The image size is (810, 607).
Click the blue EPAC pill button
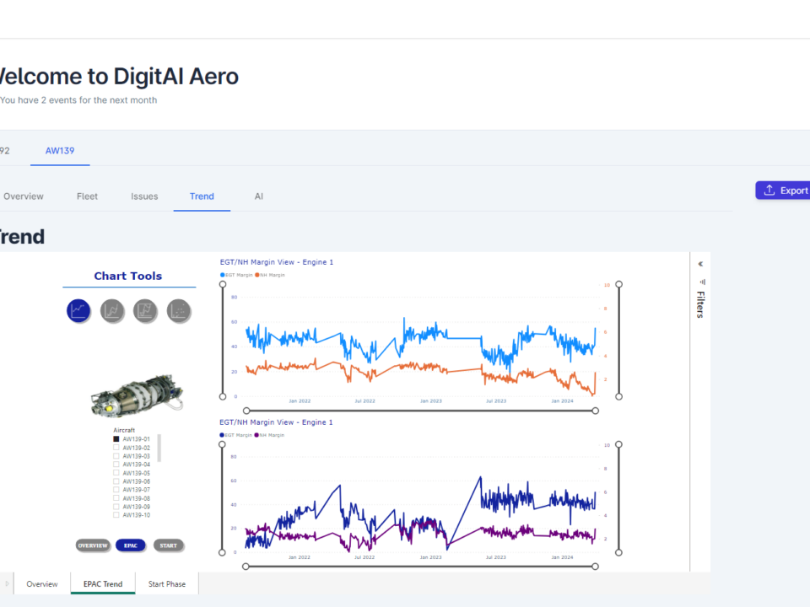point(131,545)
